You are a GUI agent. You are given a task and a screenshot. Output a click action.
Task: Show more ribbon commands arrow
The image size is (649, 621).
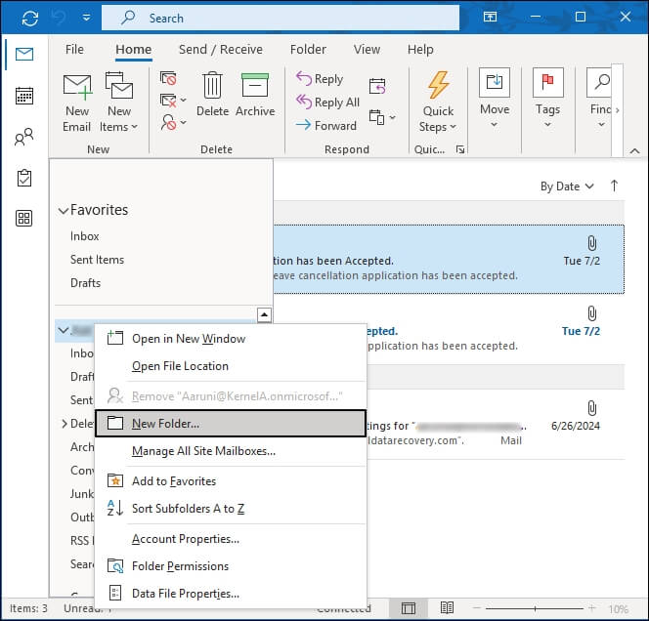tap(617, 110)
